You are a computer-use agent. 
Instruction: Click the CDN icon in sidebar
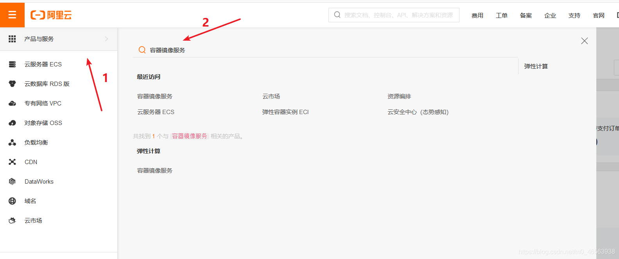(x=12, y=162)
